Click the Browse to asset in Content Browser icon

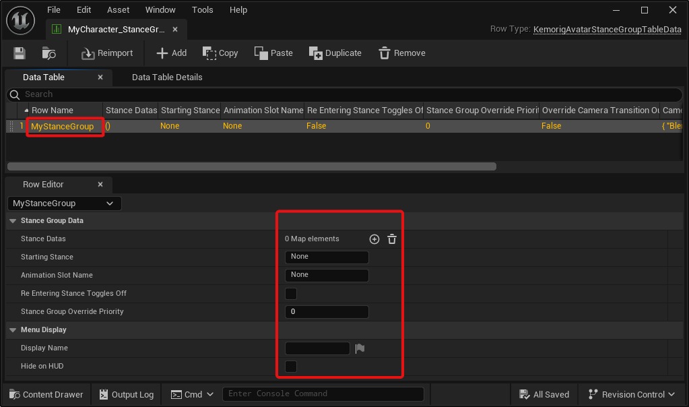click(48, 53)
